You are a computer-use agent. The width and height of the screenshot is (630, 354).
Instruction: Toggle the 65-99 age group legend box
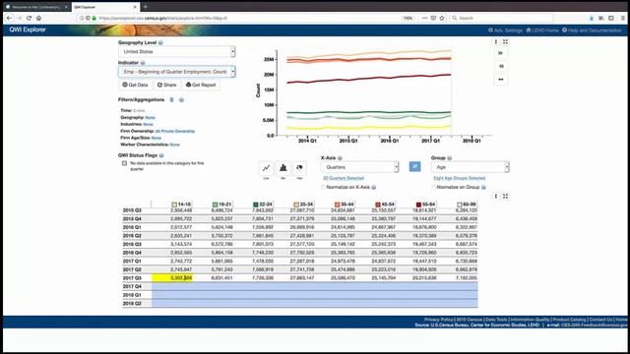[460, 205]
